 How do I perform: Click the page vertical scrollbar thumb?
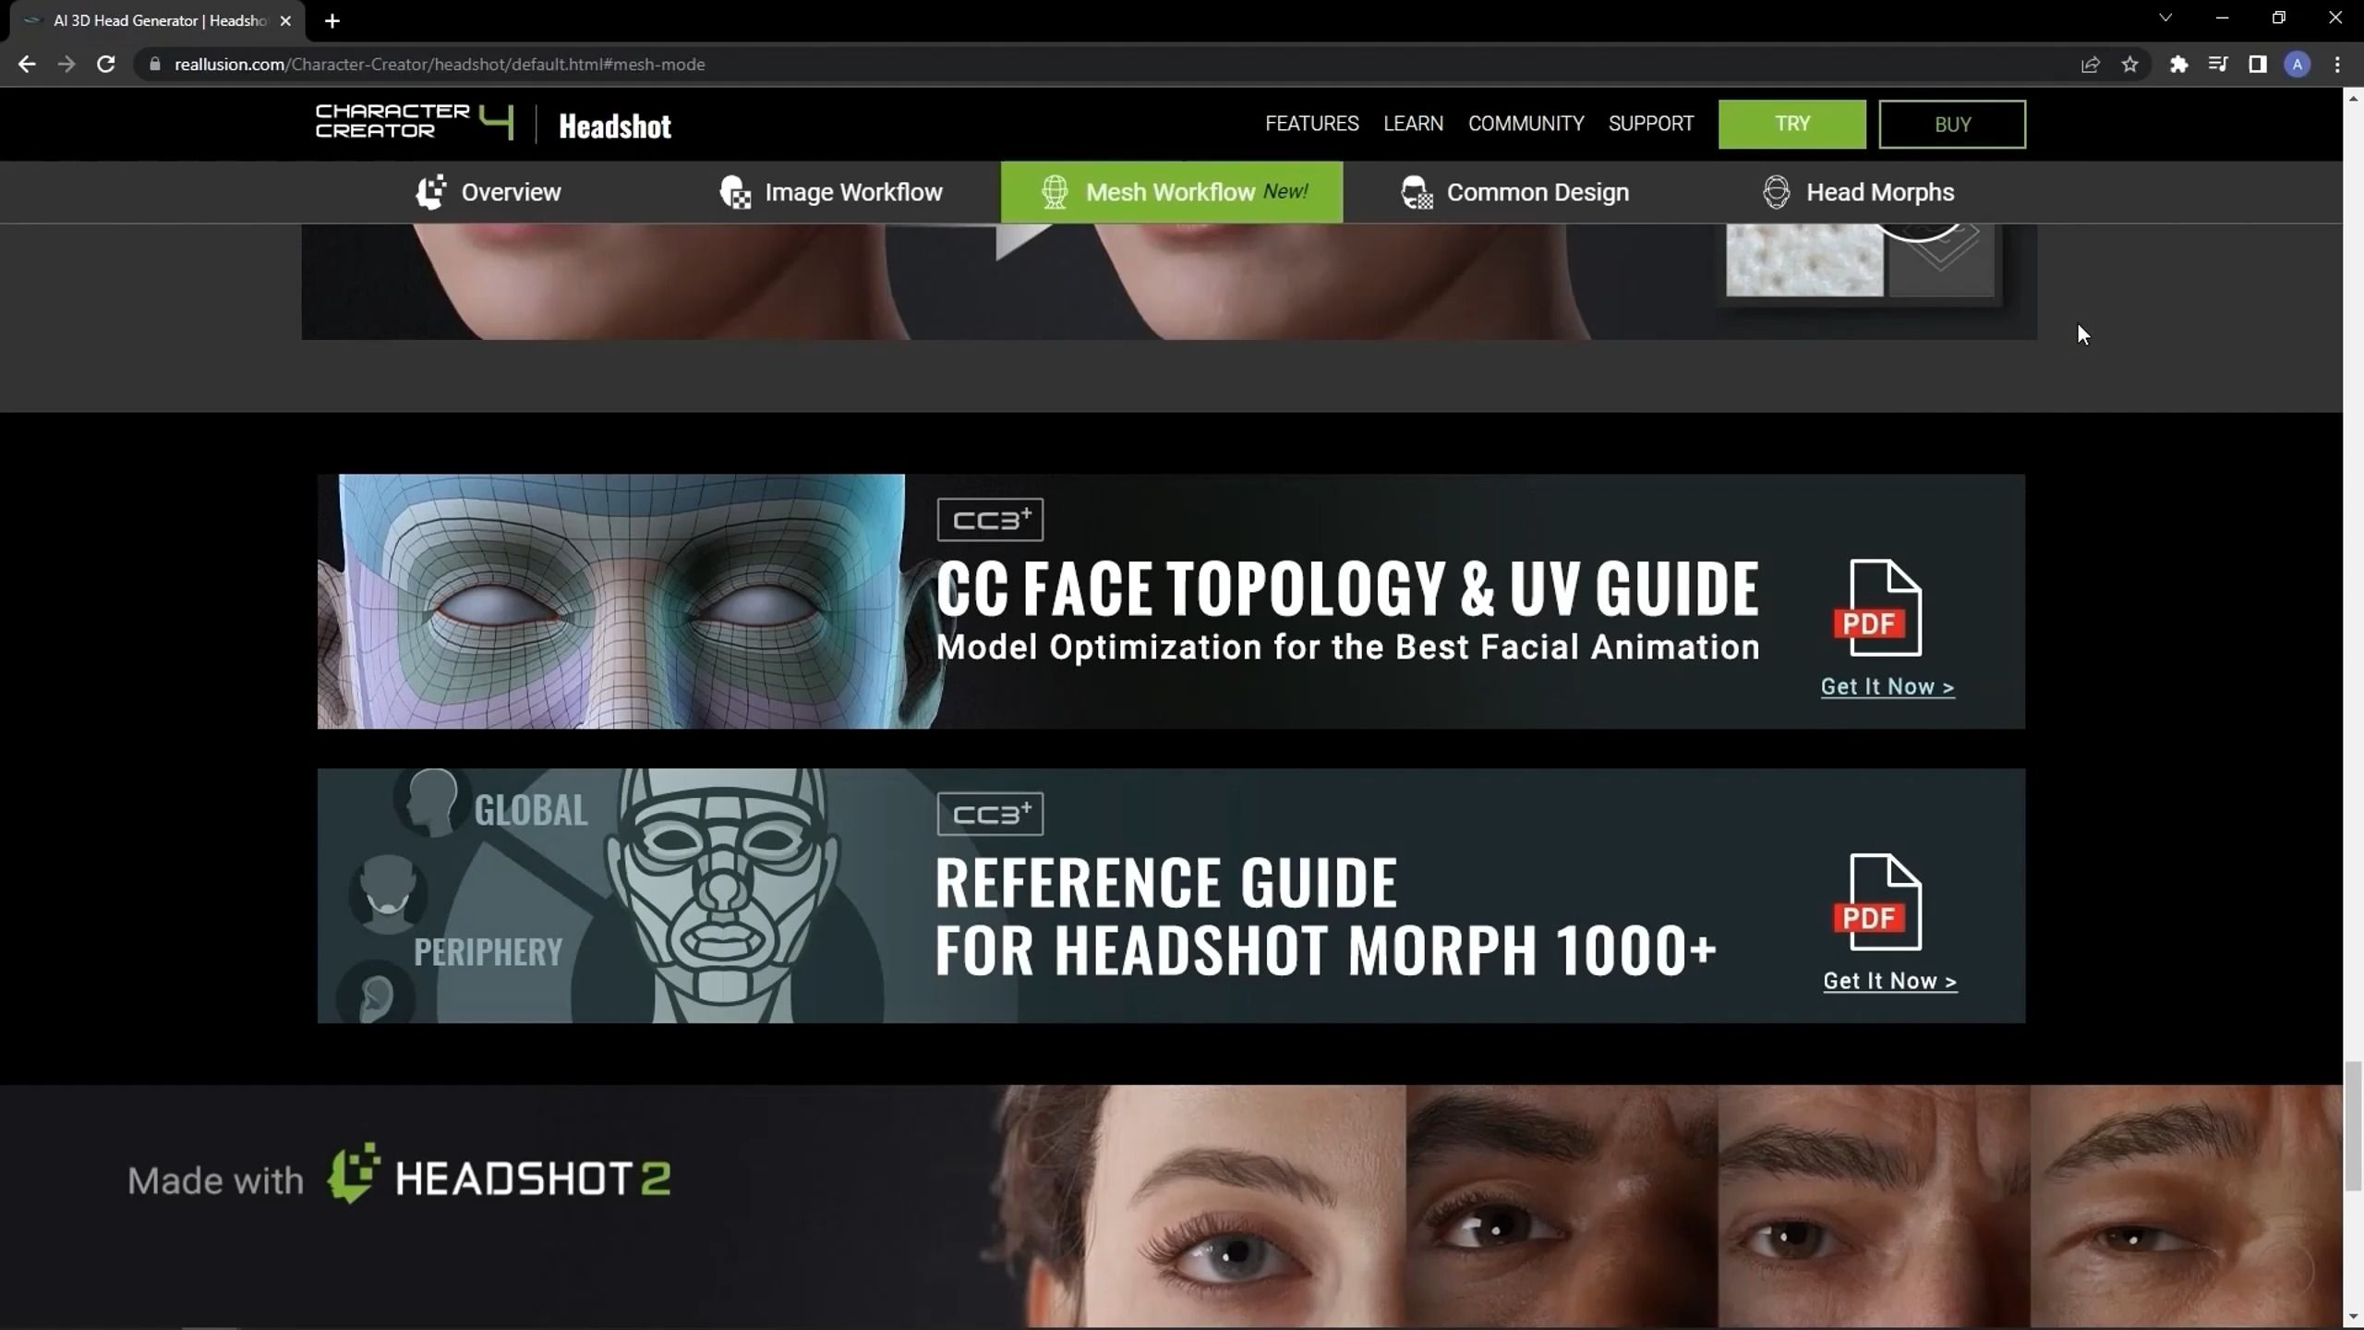coord(2353,1125)
